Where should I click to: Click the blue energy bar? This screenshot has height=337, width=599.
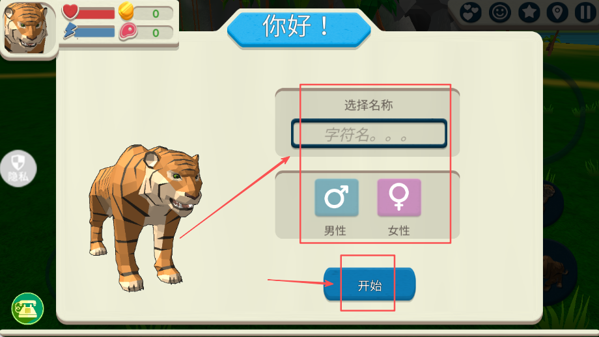[x=95, y=32]
